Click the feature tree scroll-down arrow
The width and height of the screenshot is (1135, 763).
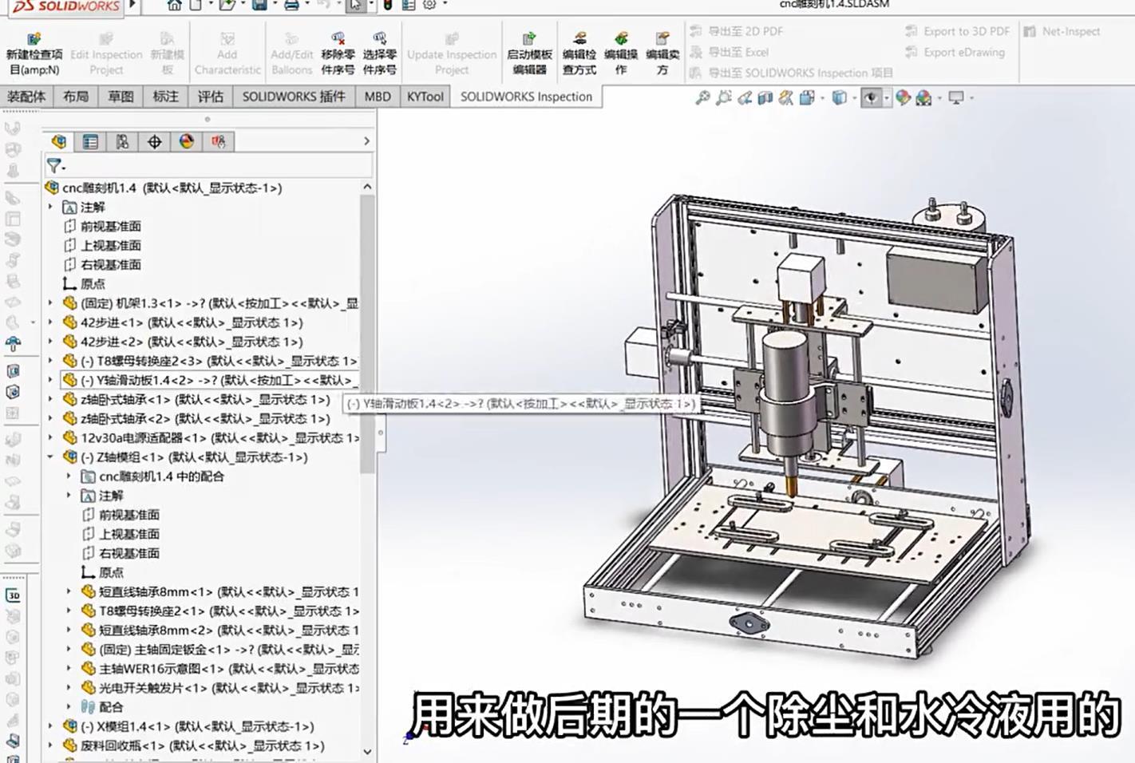click(367, 751)
